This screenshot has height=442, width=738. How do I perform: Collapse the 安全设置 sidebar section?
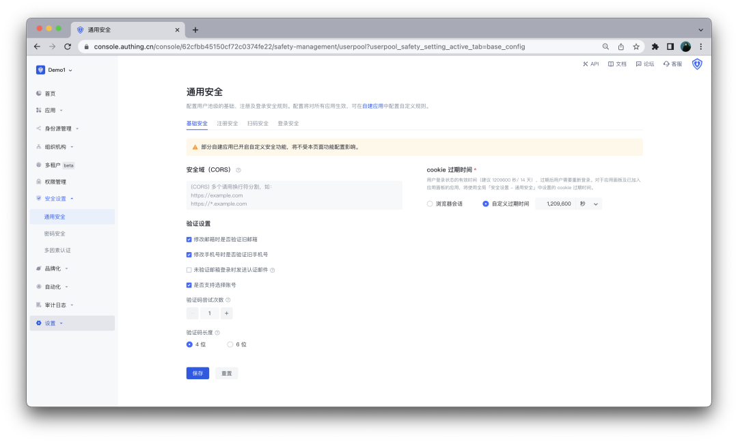pos(56,198)
